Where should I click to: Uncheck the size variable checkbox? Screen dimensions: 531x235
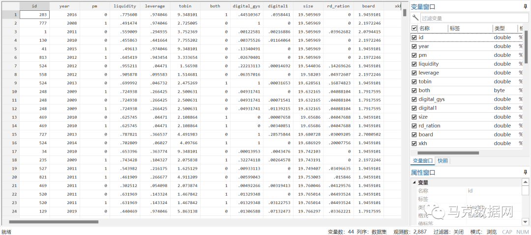tap(414, 117)
